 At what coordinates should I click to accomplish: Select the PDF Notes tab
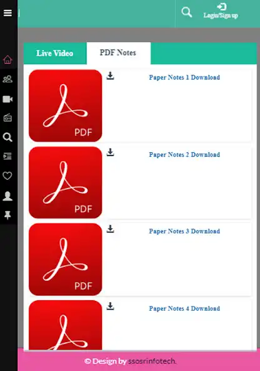[x=118, y=53]
